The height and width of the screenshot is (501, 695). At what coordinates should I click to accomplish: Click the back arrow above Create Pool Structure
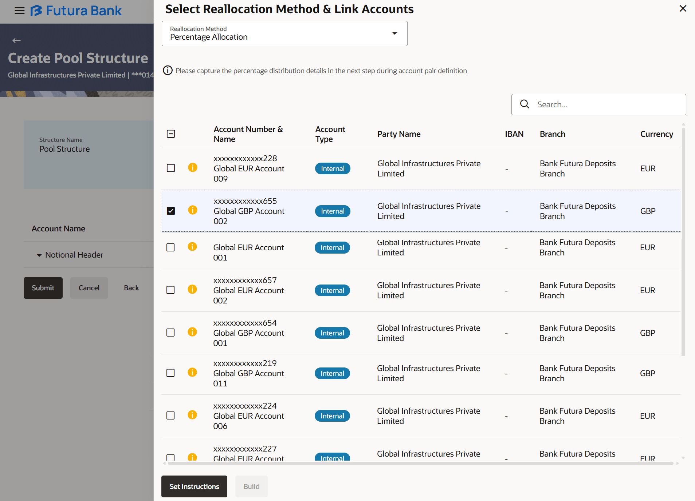(16, 40)
